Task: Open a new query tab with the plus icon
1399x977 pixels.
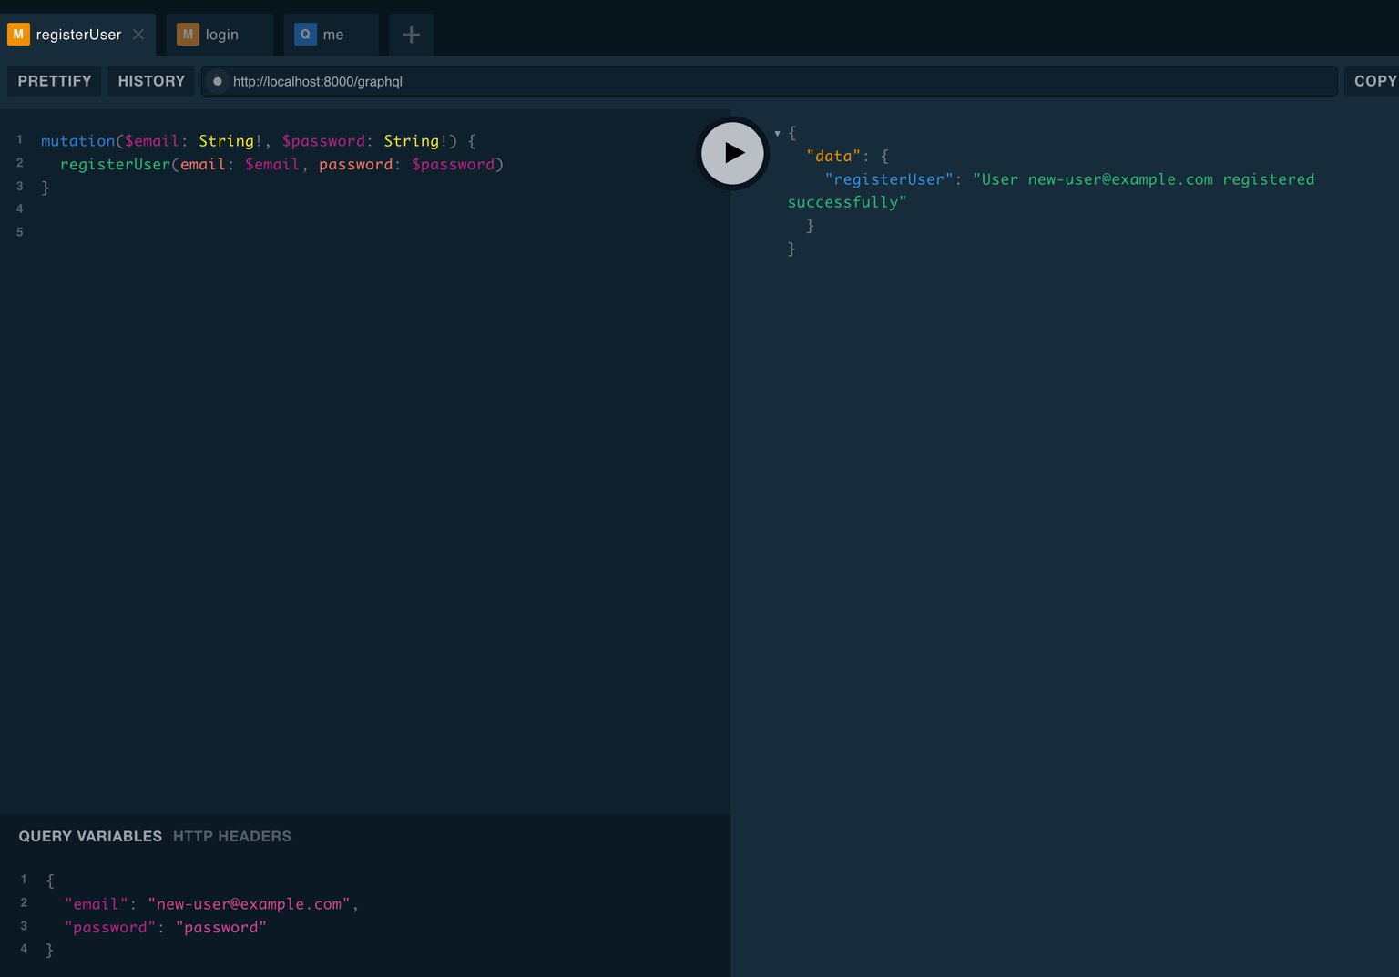Action: pyautogui.click(x=411, y=35)
